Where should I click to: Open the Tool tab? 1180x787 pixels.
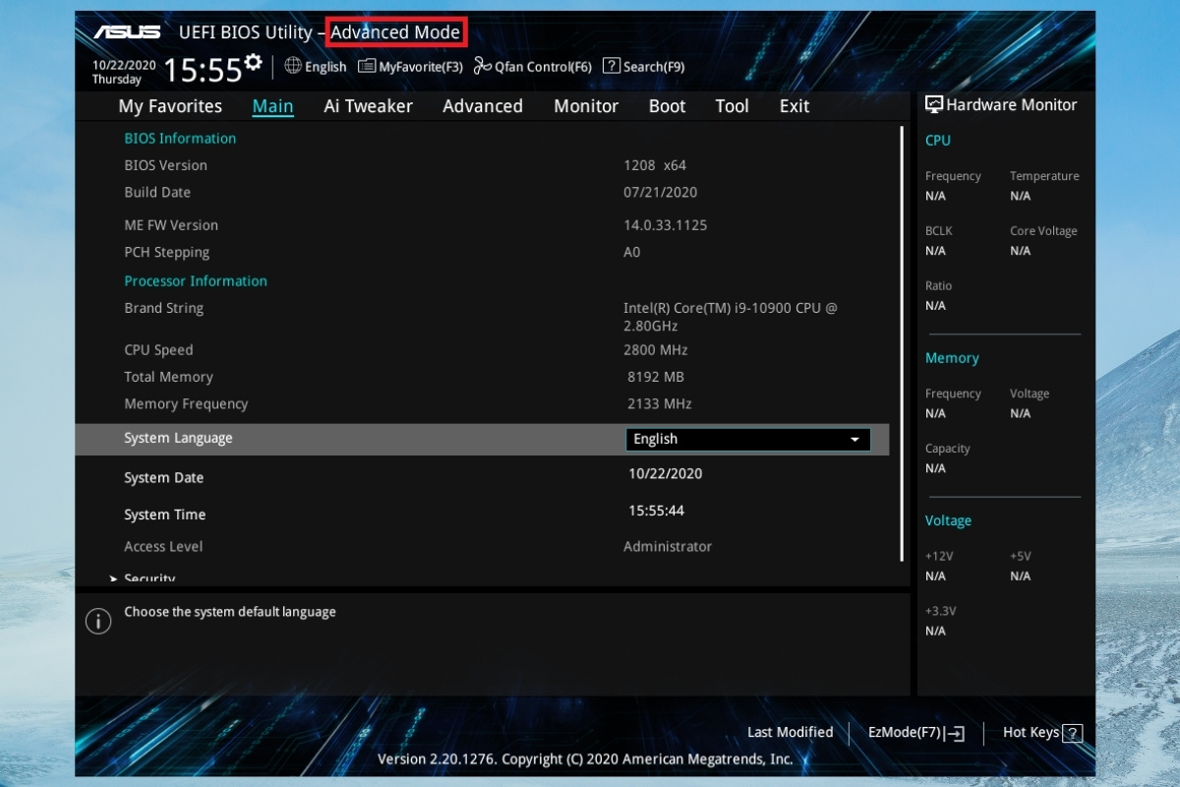coord(732,106)
